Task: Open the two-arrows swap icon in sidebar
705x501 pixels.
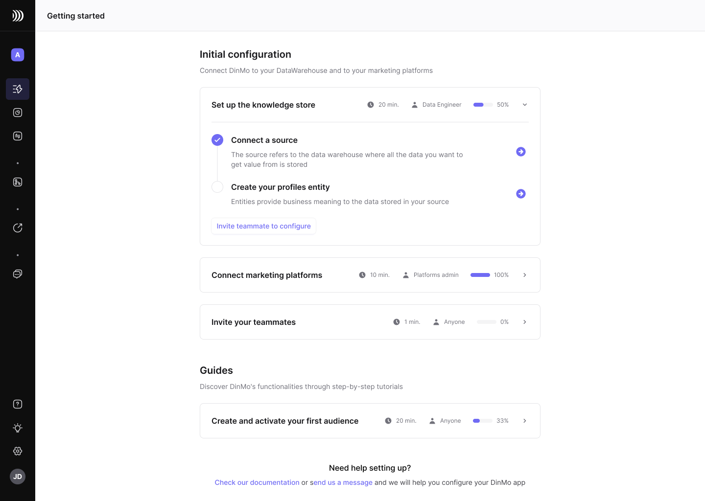Action: click(x=18, y=136)
